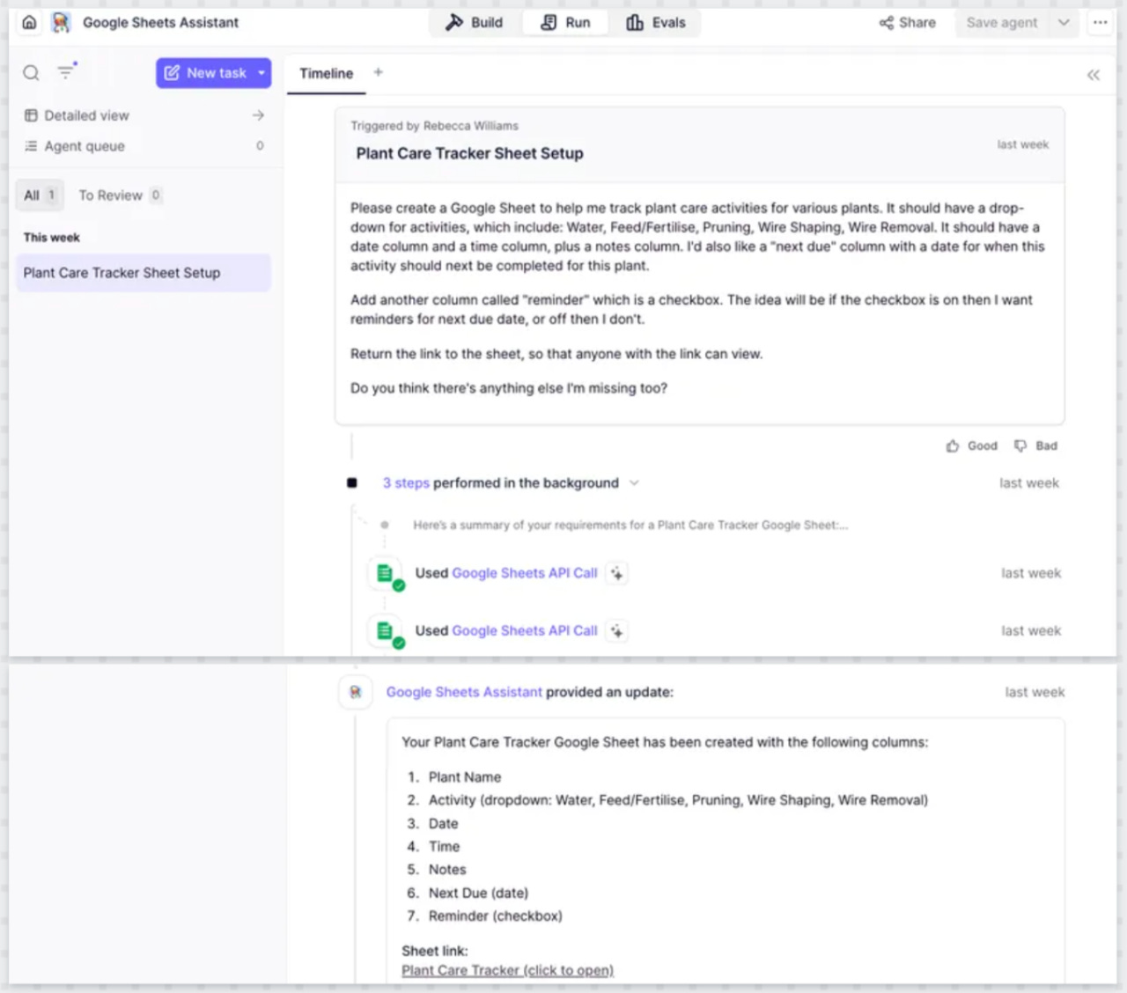Screen dimensions: 1127x993
Task: Click the second Google Sheets step icon
Action: click(x=385, y=631)
